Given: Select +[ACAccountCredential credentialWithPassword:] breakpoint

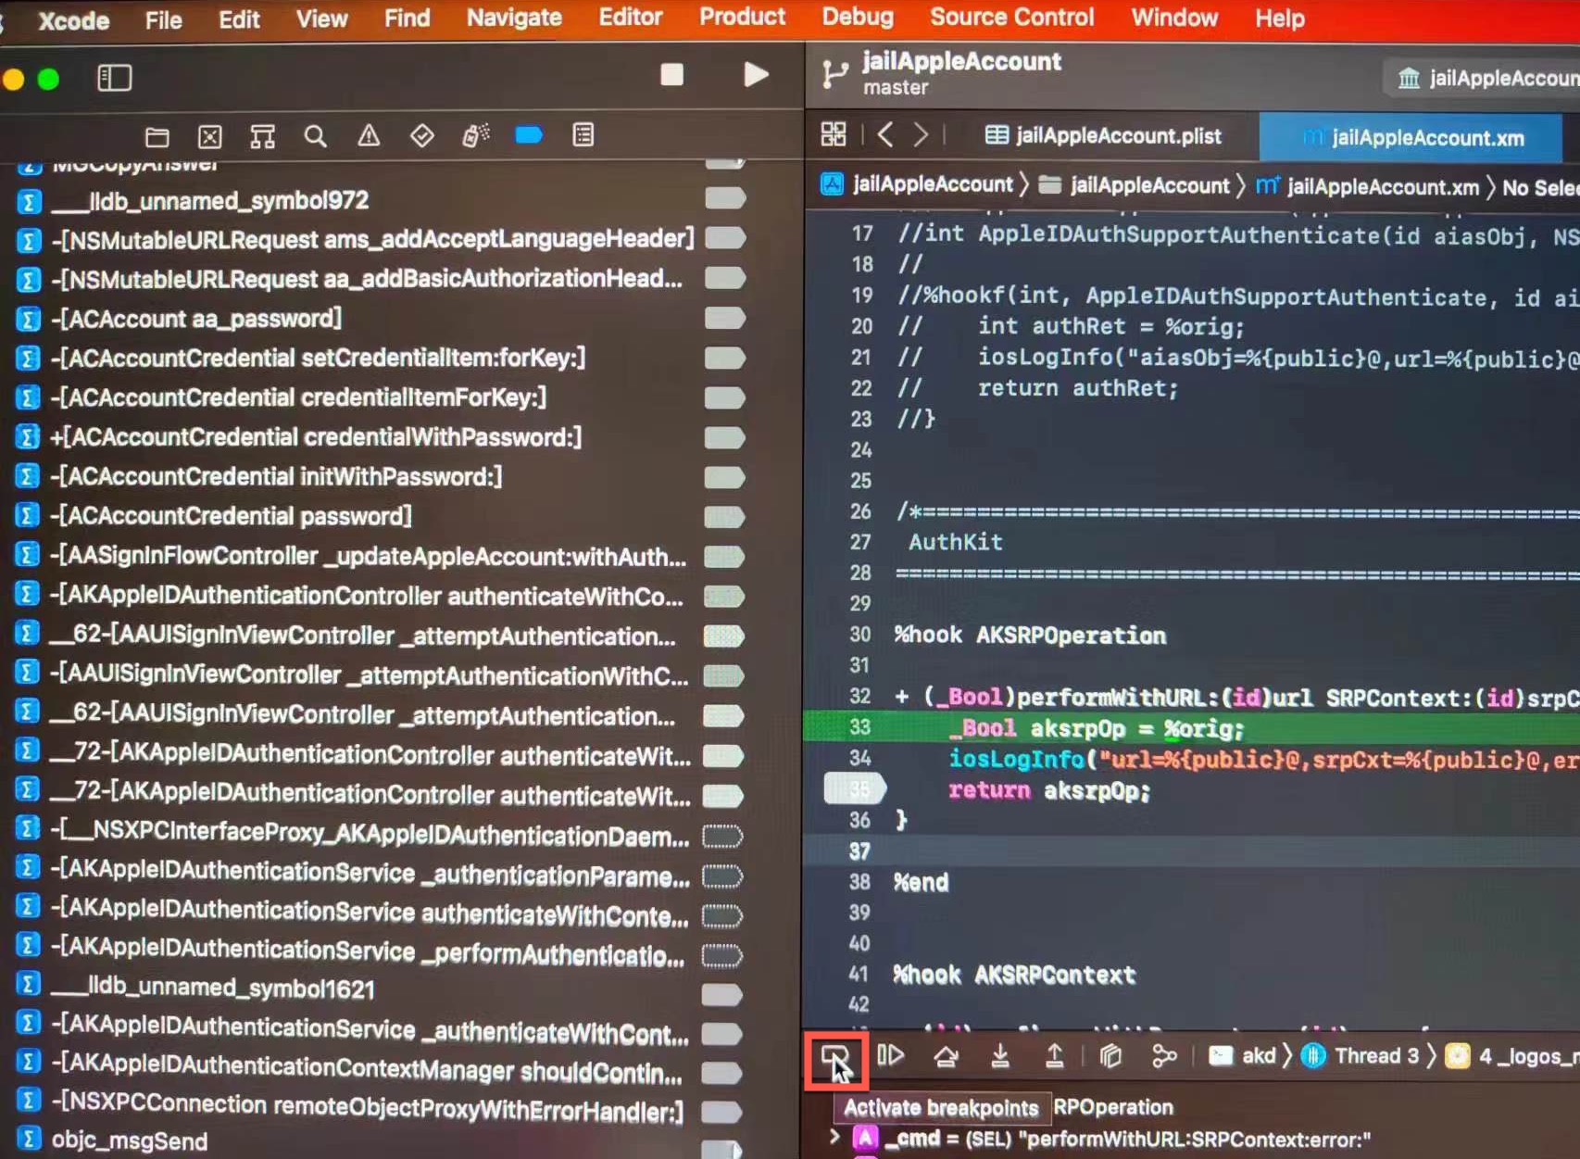Looking at the screenshot, I should (316, 437).
